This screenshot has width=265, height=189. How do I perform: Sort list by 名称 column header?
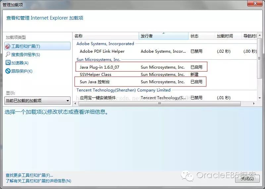point(106,36)
